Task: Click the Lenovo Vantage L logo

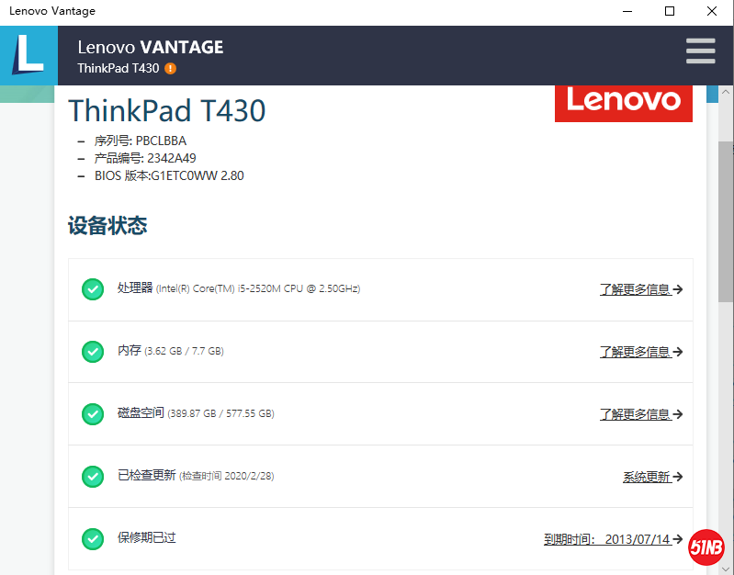Action: 28,55
